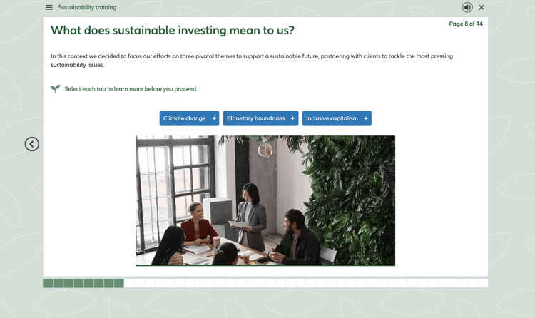Go back using the previous page arrow
The image size is (535, 318).
[32, 144]
